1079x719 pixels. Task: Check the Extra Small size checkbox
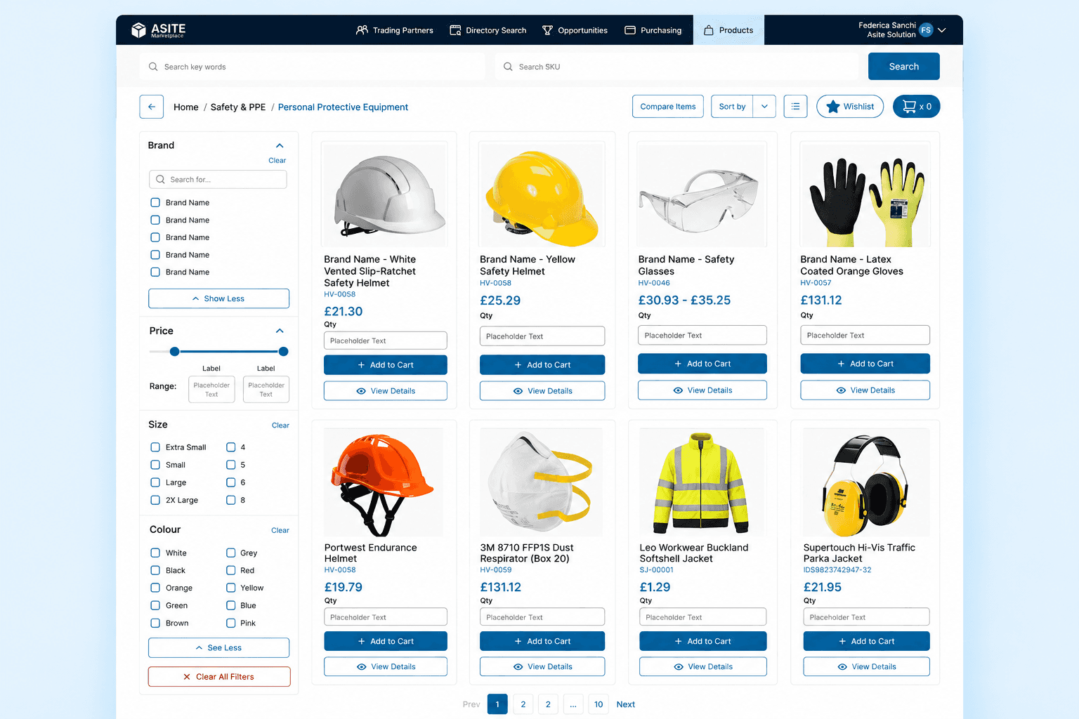155,447
